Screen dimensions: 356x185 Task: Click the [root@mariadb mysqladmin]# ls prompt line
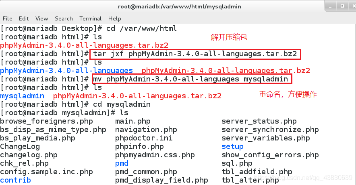pyautogui.click(x=64, y=113)
